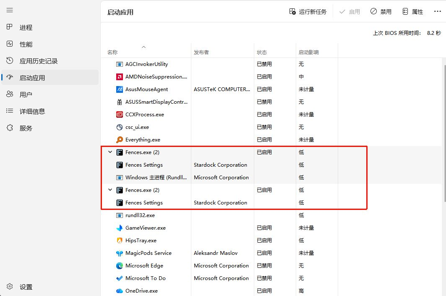
Task: Click the Microsoft Edge icon in list
Action: (119, 266)
